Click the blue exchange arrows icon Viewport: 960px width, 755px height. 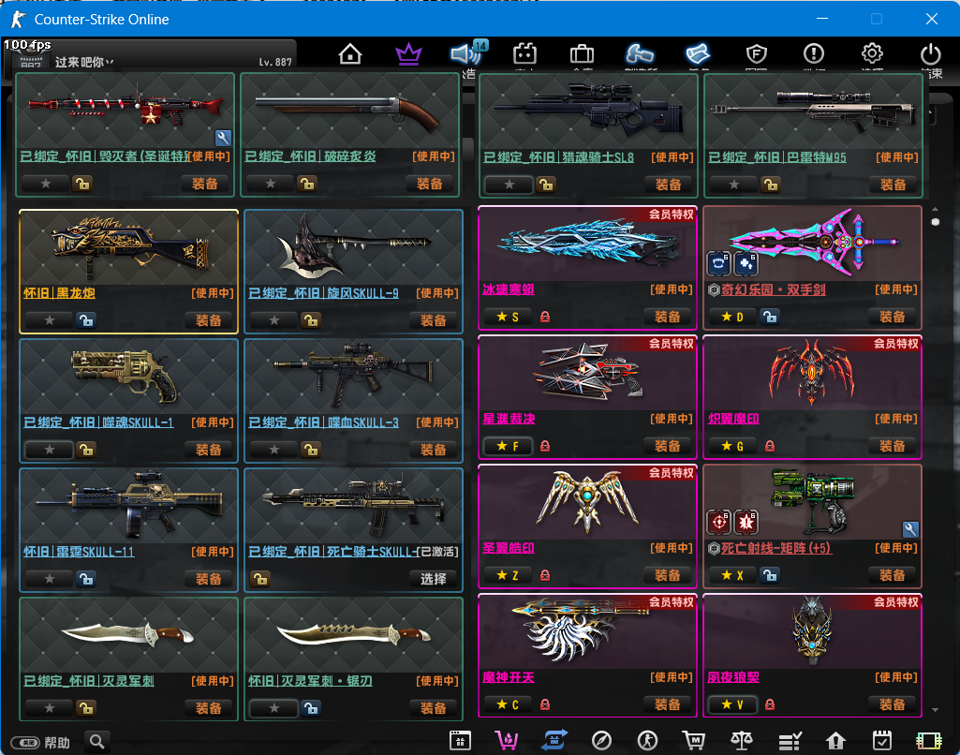pyautogui.click(x=554, y=740)
